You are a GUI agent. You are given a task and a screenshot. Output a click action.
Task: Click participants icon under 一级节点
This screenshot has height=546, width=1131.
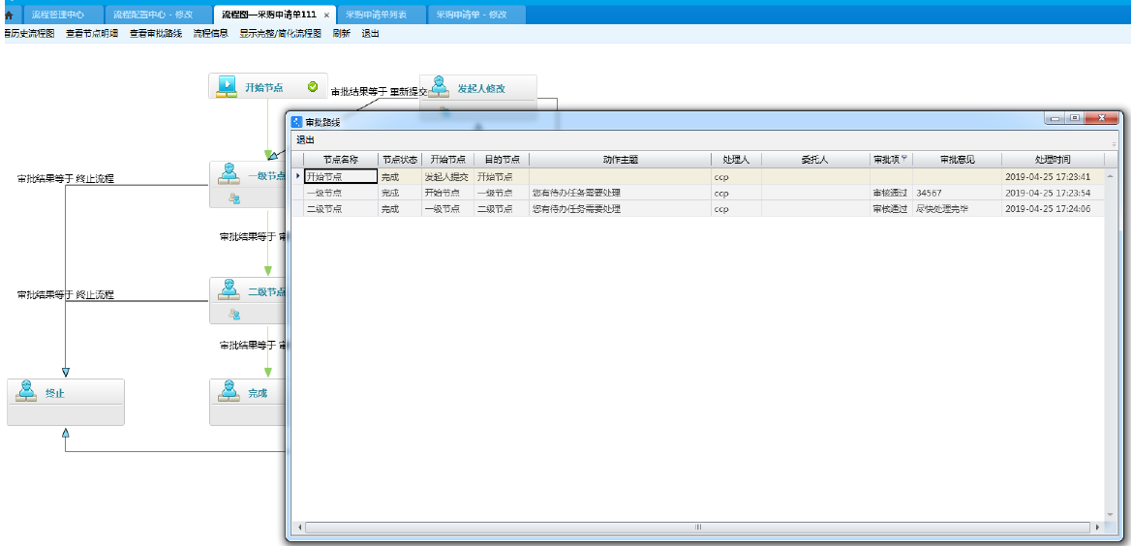click(x=233, y=198)
